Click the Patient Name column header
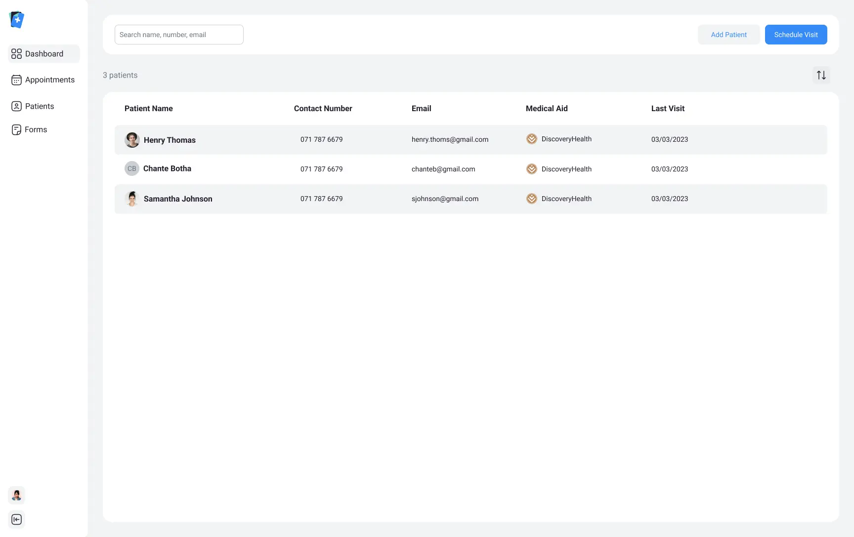 [x=148, y=109]
